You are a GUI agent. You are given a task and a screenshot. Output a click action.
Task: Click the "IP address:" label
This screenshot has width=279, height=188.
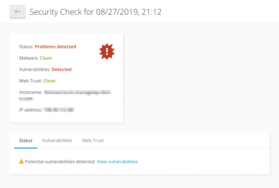(x=31, y=110)
